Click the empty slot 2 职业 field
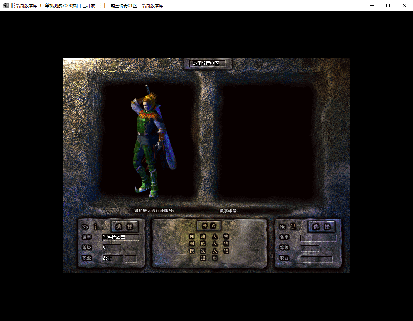This screenshot has width=413, height=321. pyautogui.click(x=317, y=259)
